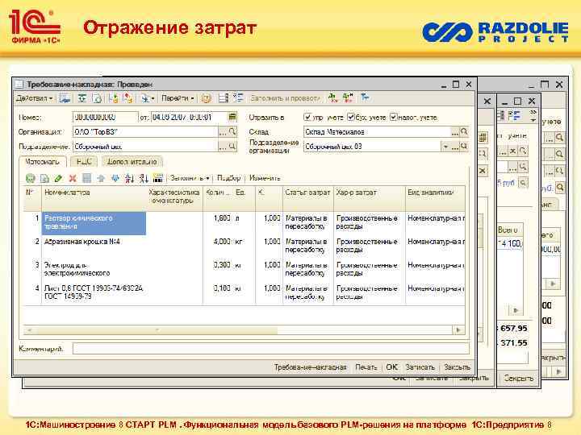This screenshot has height=435, width=581.
Task: Switch to the Материалы tab
Action: click(x=42, y=162)
